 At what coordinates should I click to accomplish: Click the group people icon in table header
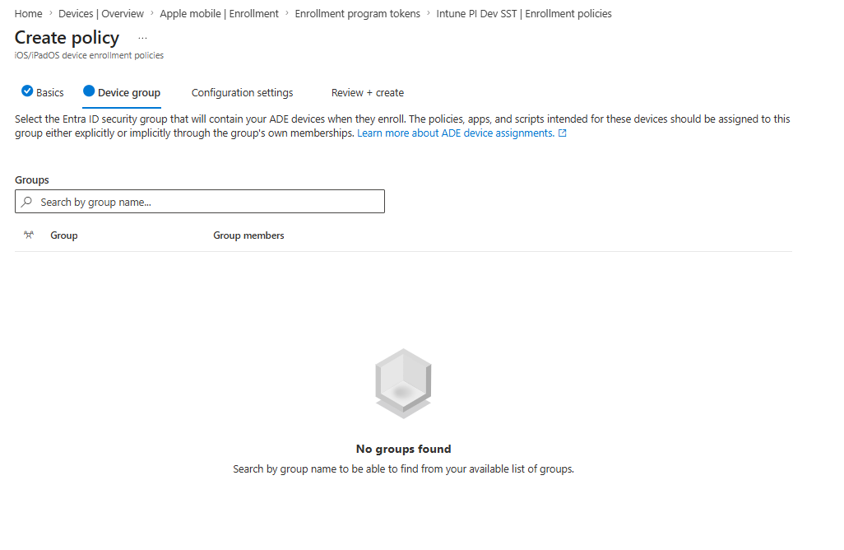coord(29,235)
